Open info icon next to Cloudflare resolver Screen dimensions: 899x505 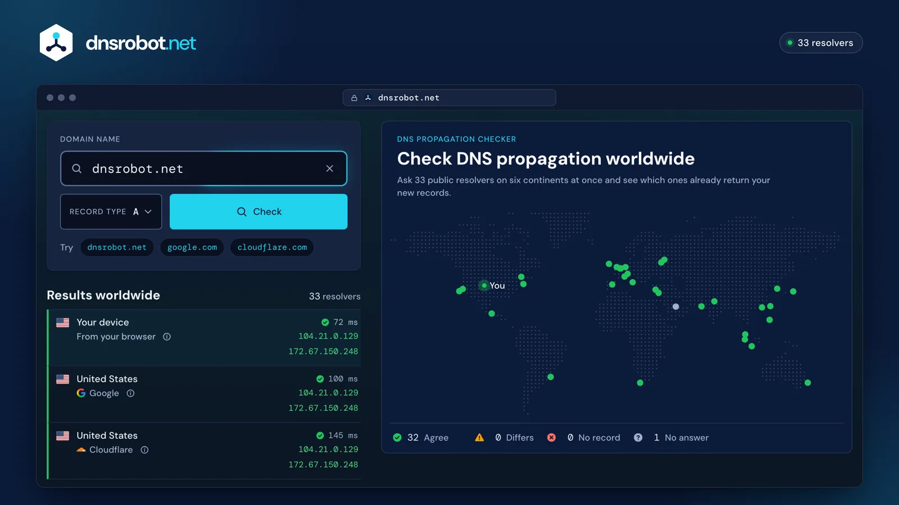point(144,450)
